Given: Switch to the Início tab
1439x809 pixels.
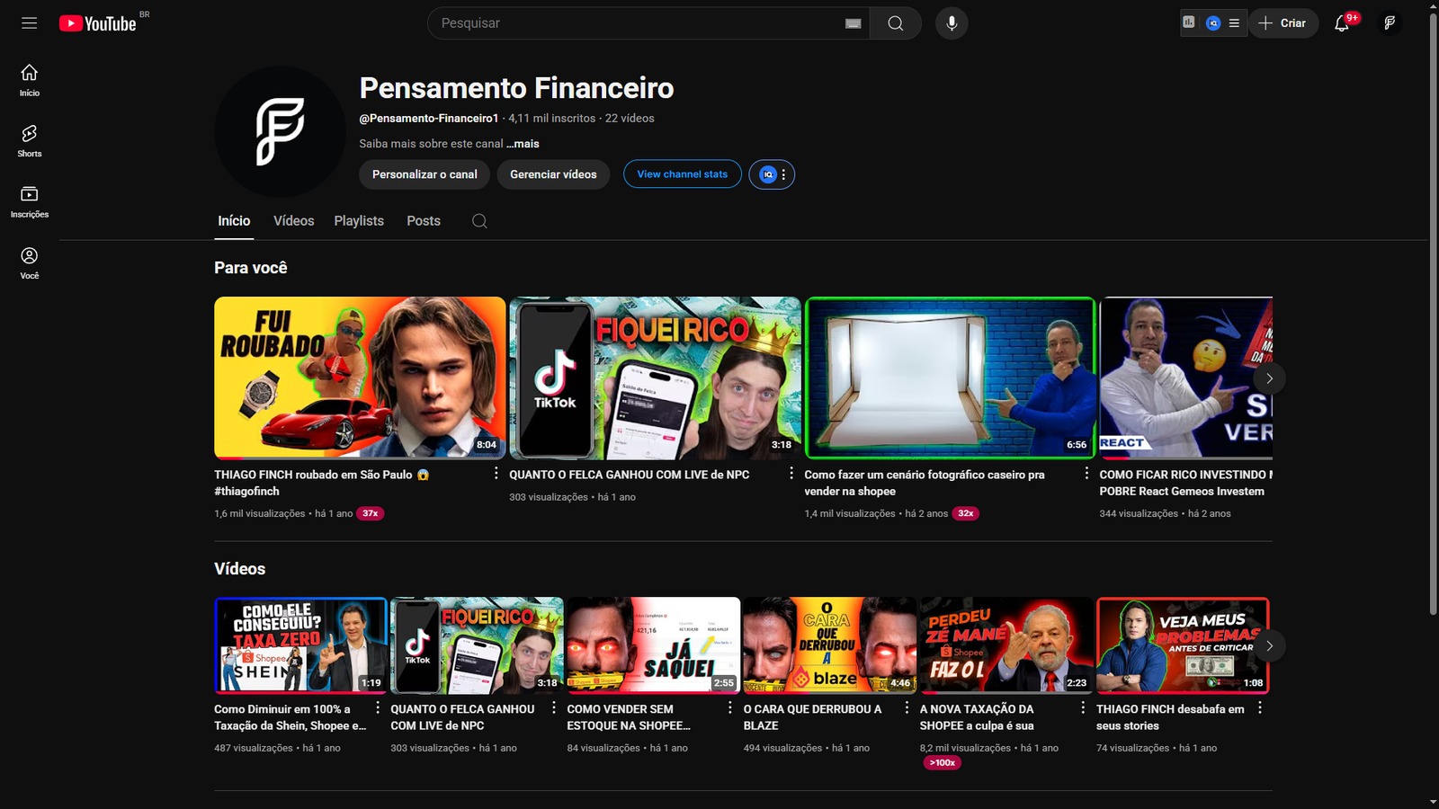Looking at the screenshot, I should [234, 221].
